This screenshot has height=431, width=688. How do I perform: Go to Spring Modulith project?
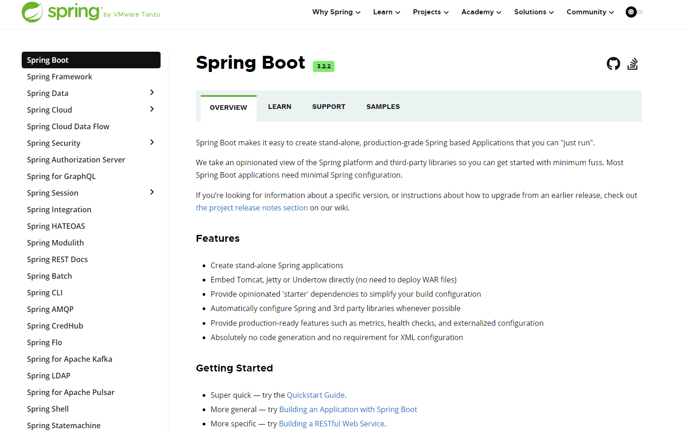(55, 243)
